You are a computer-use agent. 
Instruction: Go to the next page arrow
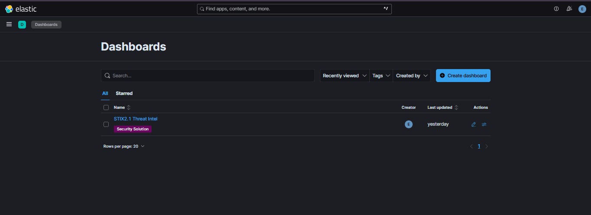click(487, 146)
